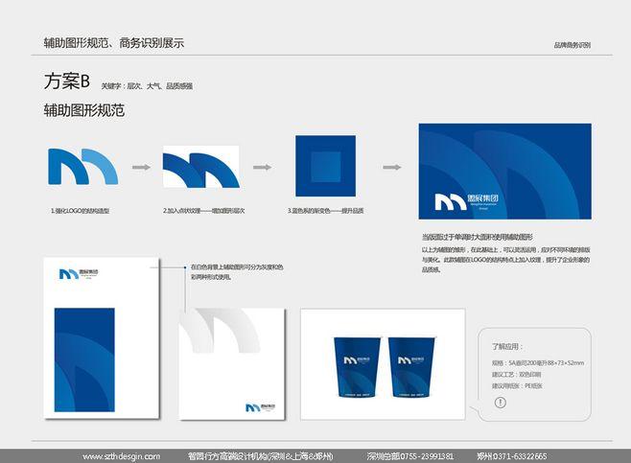Select the dark blue dotted-texture M logo
The width and height of the screenshot is (631, 463).
[199, 168]
